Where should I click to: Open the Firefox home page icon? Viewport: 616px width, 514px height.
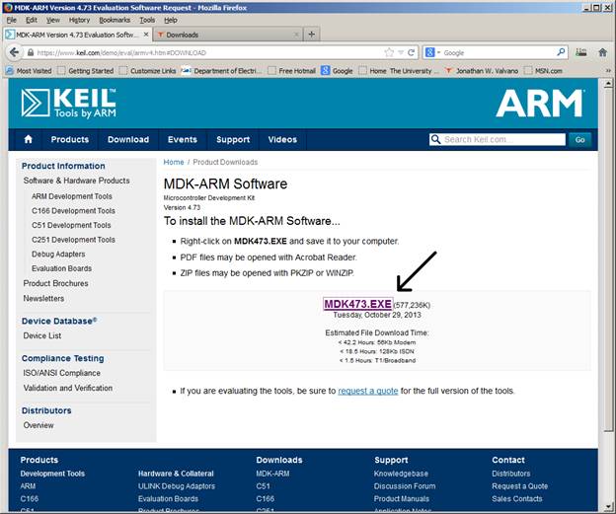pyautogui.click(x=602, y=52)
